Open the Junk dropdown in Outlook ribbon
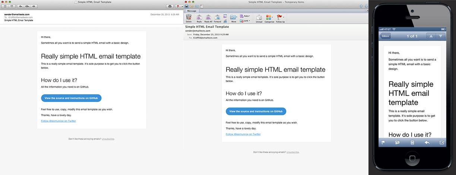Image resolution: width=456 pixels, height=175 pixels. pos(245,21)
